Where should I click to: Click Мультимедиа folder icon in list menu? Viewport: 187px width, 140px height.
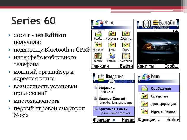click(144, 112)
